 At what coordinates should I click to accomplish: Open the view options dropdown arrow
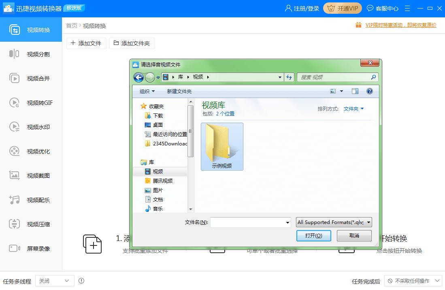coord(341,91)
